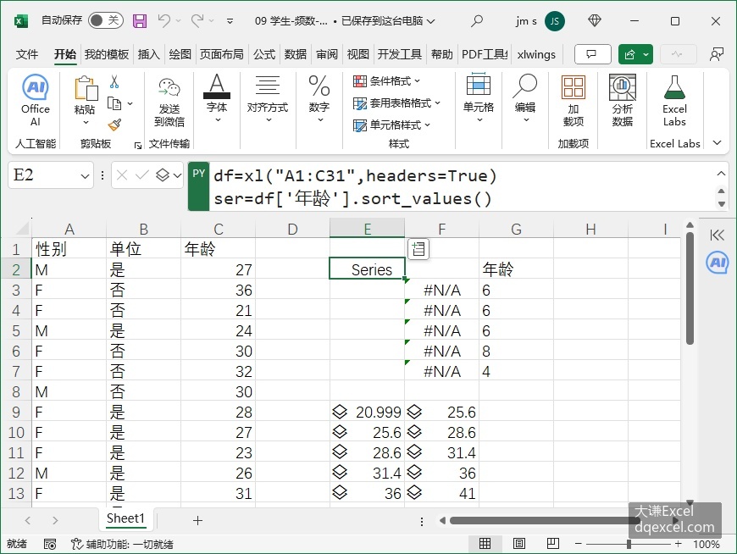The height and width of the screenshot is (554, 737).
Task: Open the Name Box dropdown arrow
Action: [x=85, y=176]
